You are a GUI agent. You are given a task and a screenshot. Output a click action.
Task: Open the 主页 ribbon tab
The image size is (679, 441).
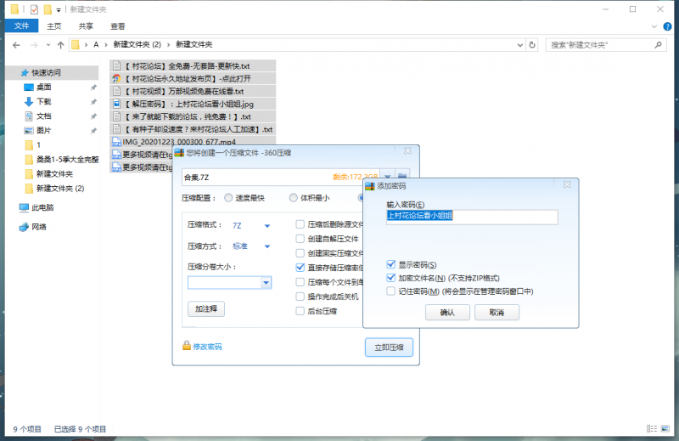click(x=54, y=26)
